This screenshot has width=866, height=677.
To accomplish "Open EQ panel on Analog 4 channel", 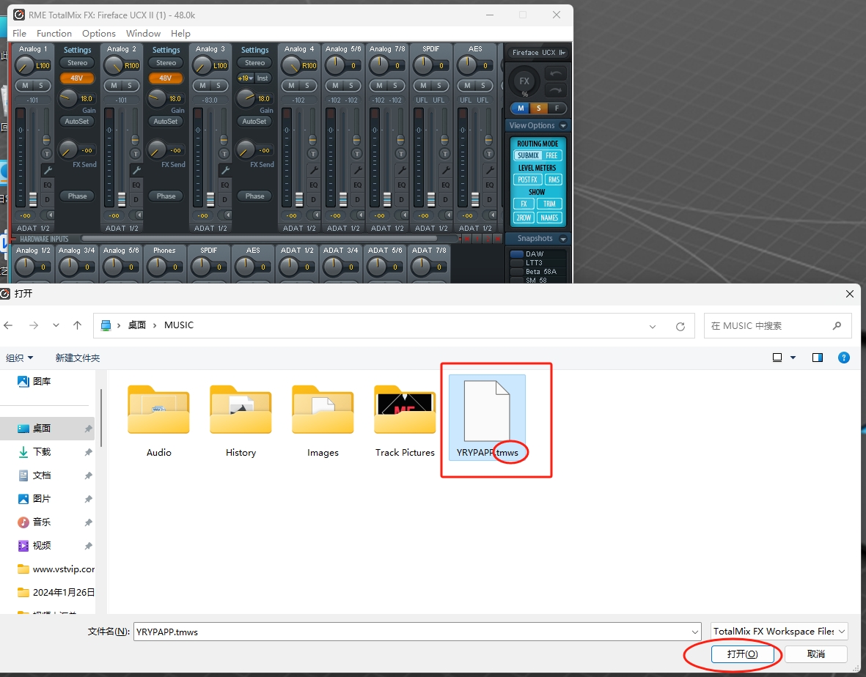I will pos(313,185).
